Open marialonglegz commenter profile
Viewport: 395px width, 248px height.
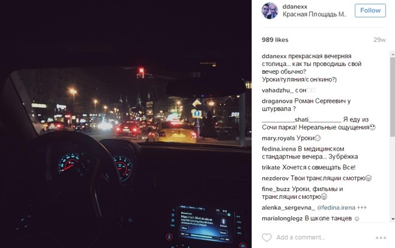tap(282, 219)
